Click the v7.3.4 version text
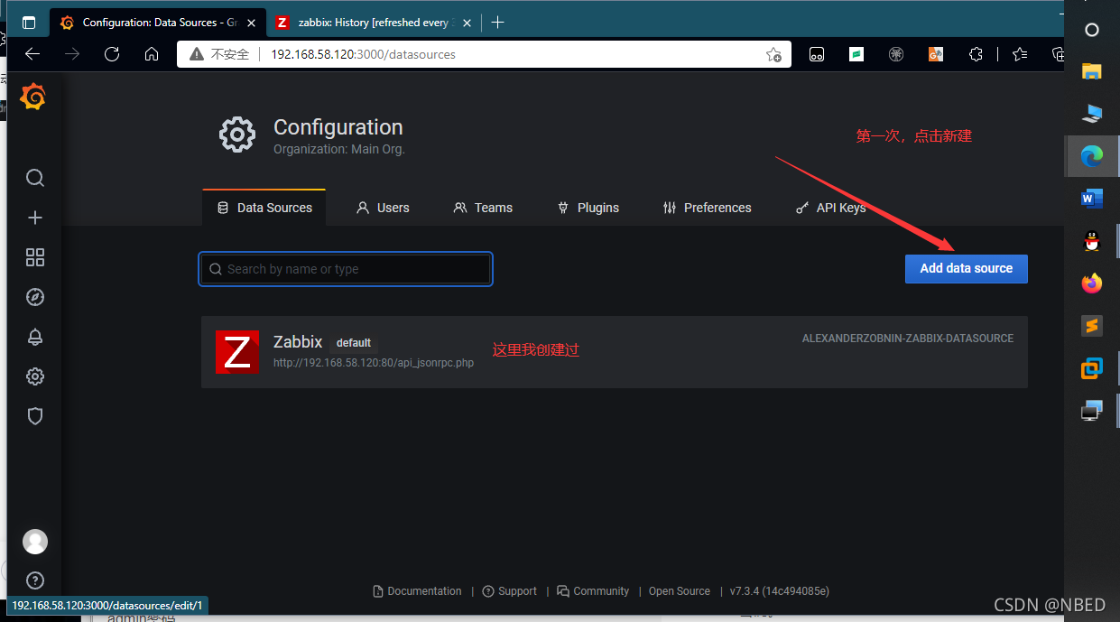1120x622 pixels. click(780, 591)
